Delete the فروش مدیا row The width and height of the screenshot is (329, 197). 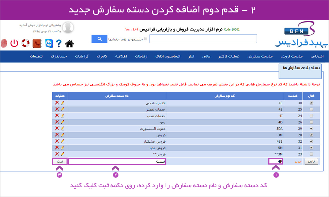(57, 148)
